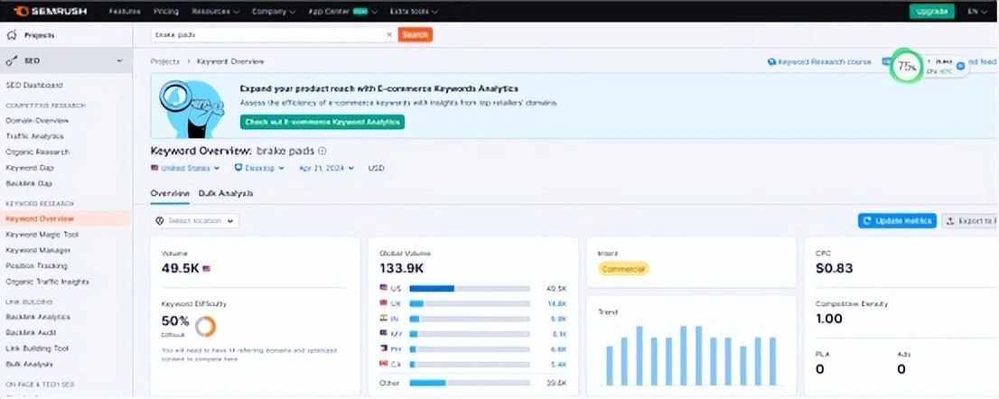The image size is (999, 399).
Task: Open Backlink Analytics in sidebar
Action: [38, 317]
